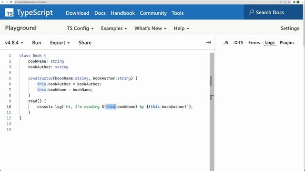Click 'read() {' on line 9
This screenshot has width=305, height=171.
point(37,101)
